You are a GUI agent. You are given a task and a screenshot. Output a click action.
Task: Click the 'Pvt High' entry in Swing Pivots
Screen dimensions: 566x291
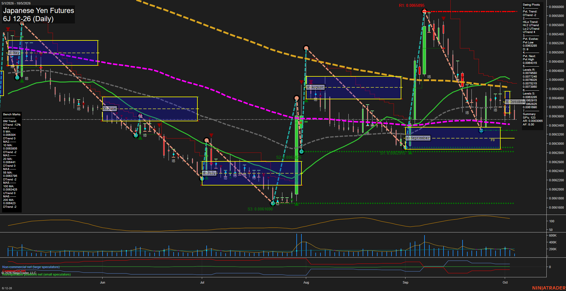(529, 59)
